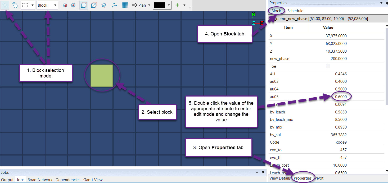Switch to the Dependencies tab
The height and width of the screenshot is (183, 388).
pyautogui.click(x=68, y=180)
